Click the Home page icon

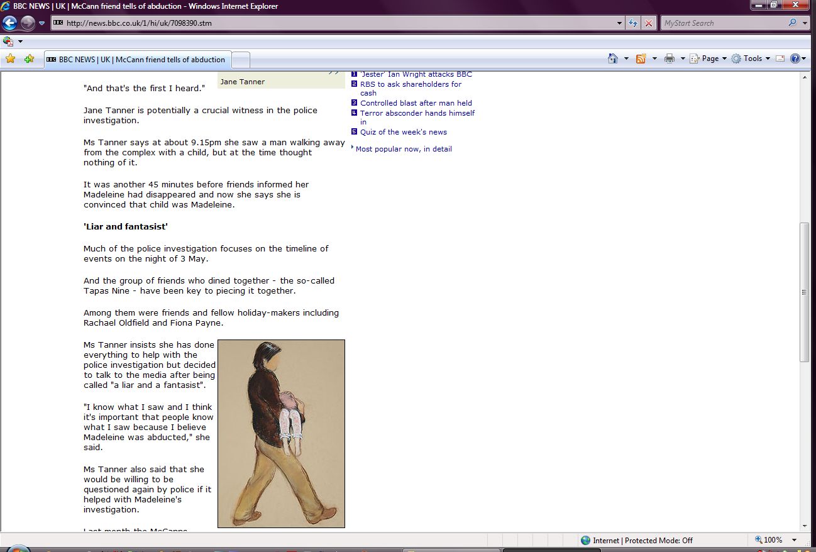(x=613, y=58)
